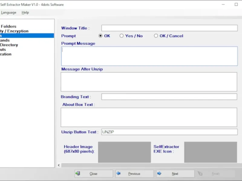The width and height of the screenshot is (242, 181).
Task: Click the horizontal scrollbar left arrow
Action: pos(59,165)
